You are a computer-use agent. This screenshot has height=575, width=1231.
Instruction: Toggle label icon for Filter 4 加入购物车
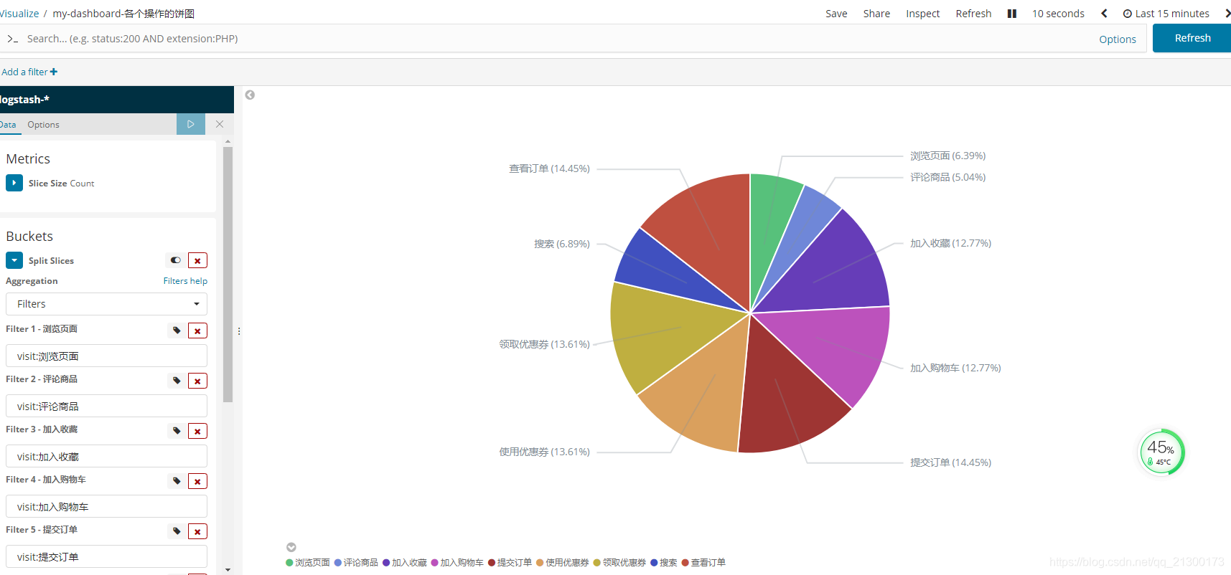[177, 481]
